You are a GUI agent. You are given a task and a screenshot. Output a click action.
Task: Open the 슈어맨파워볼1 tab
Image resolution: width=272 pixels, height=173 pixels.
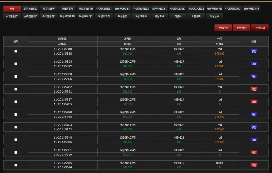click(104, 9)
